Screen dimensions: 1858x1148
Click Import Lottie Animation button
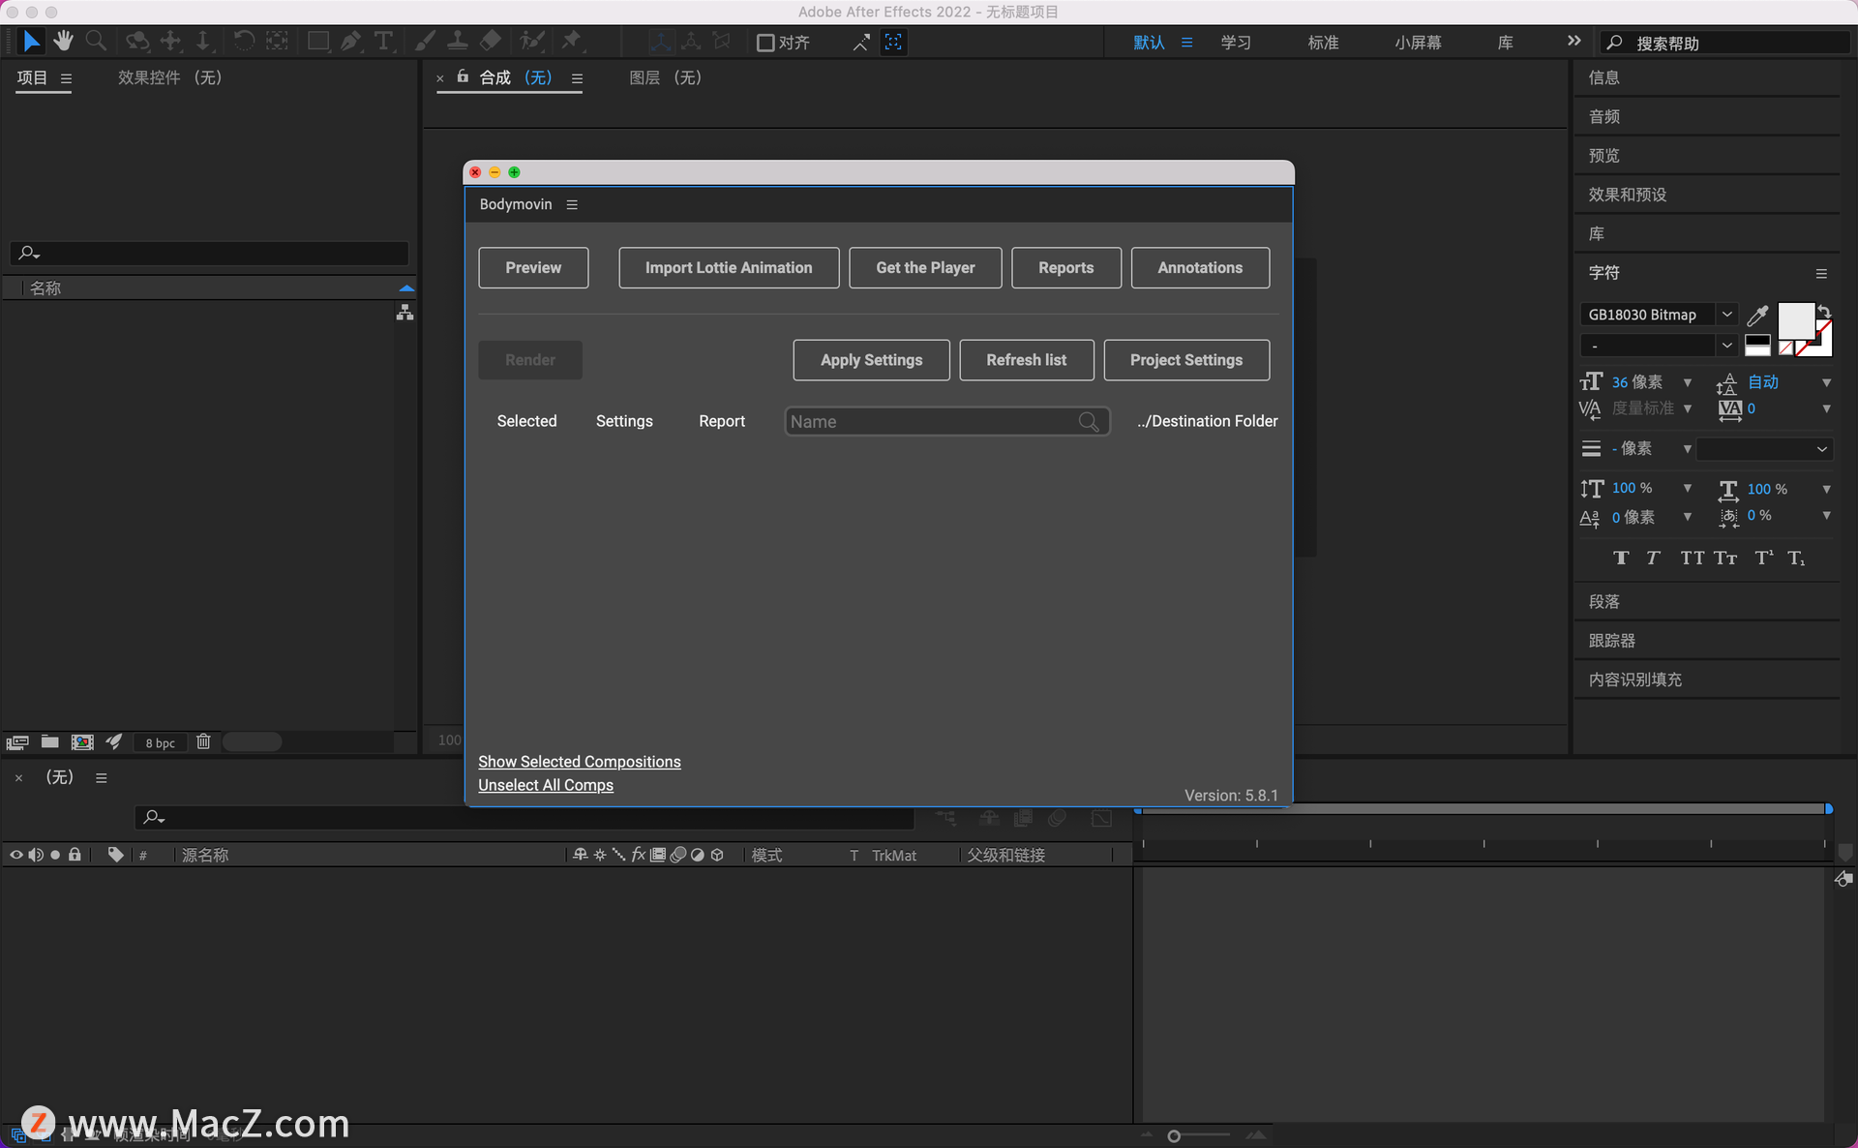coord(729,267)
